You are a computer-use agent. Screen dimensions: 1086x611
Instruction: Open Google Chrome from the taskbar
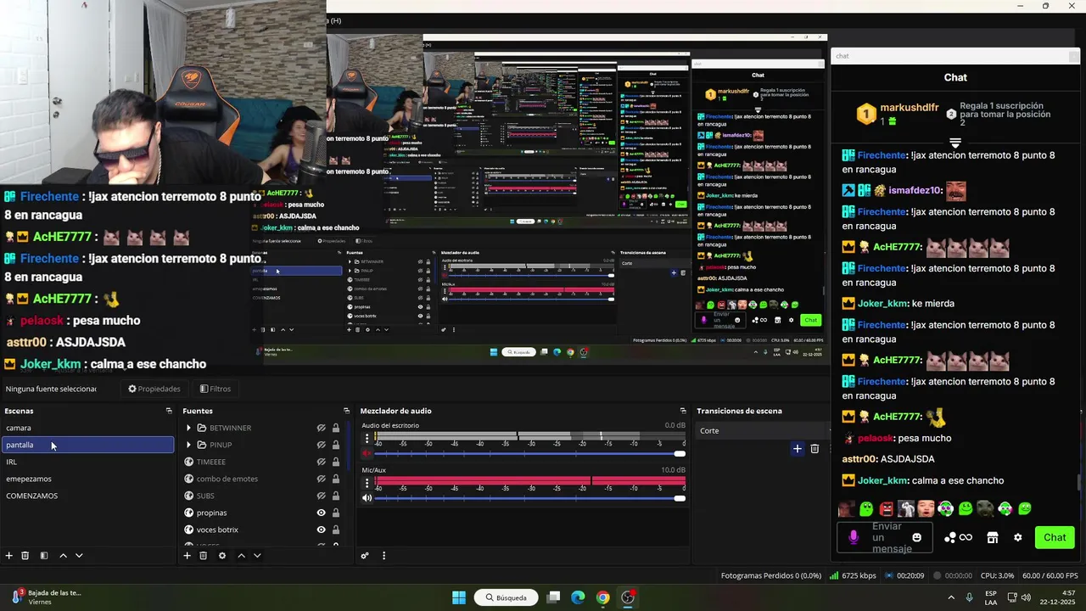tap(602, 597)
